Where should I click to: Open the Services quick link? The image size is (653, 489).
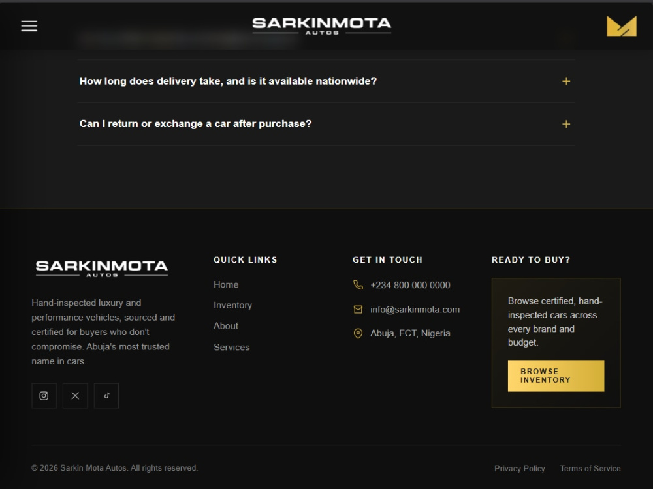pos(232,348)
